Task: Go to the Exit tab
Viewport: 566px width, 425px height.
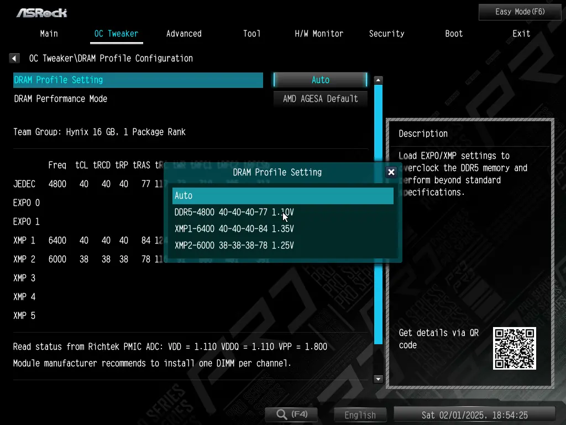Action: tap(521, 34)
